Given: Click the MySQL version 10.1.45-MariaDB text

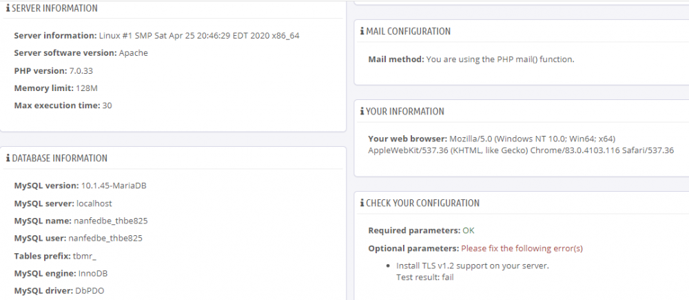Looking at the screenshot, I should pyautogui.click(x=114, y=186).
